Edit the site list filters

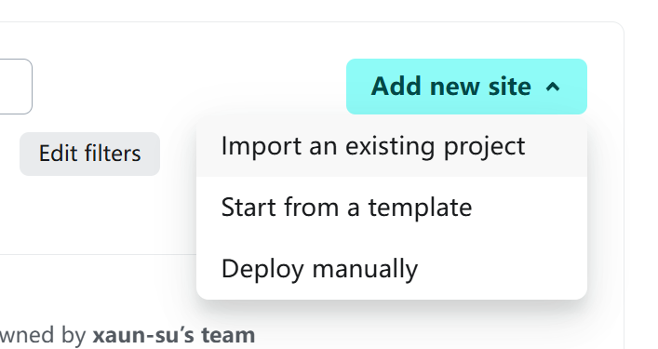click(x=89, y=154)
